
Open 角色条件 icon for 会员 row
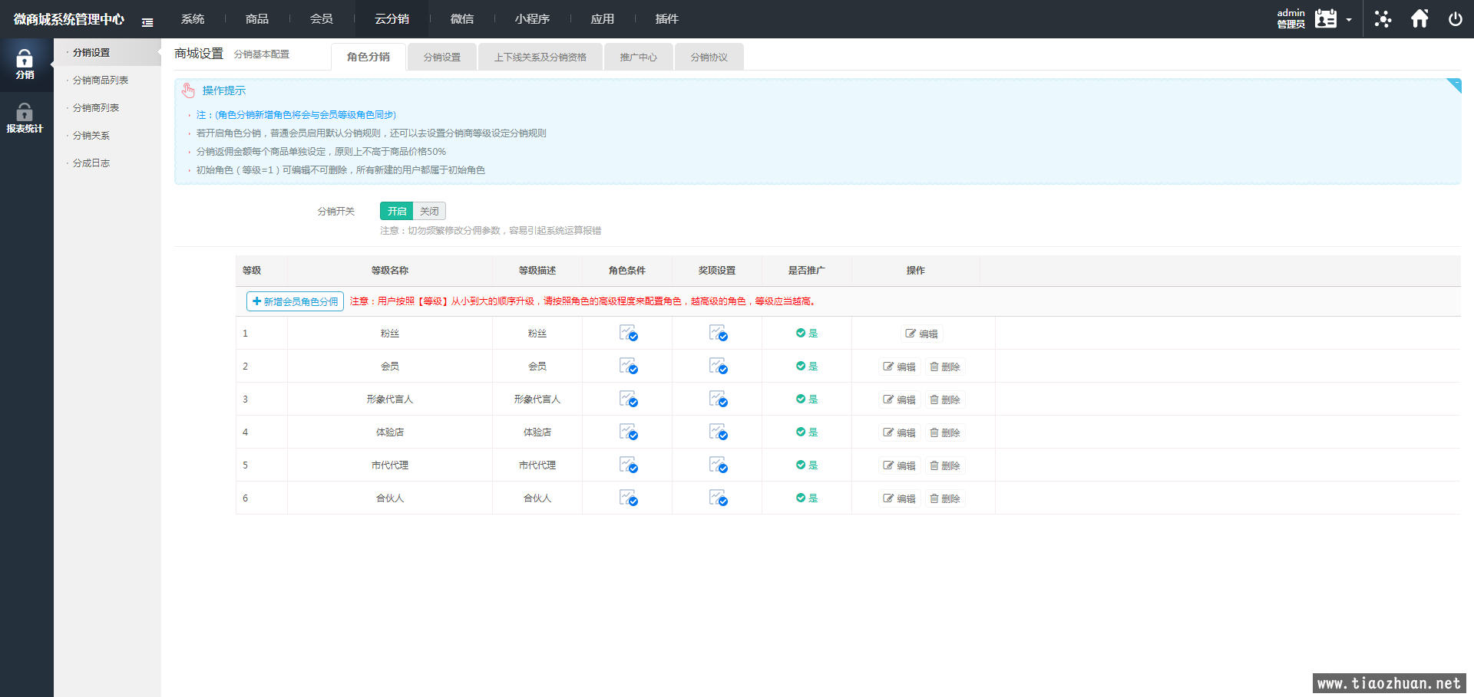628,366
